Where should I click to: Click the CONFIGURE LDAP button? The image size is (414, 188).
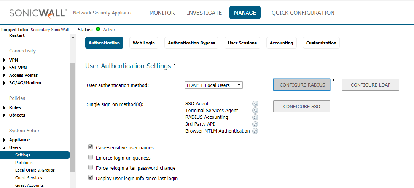coord(371,85)
